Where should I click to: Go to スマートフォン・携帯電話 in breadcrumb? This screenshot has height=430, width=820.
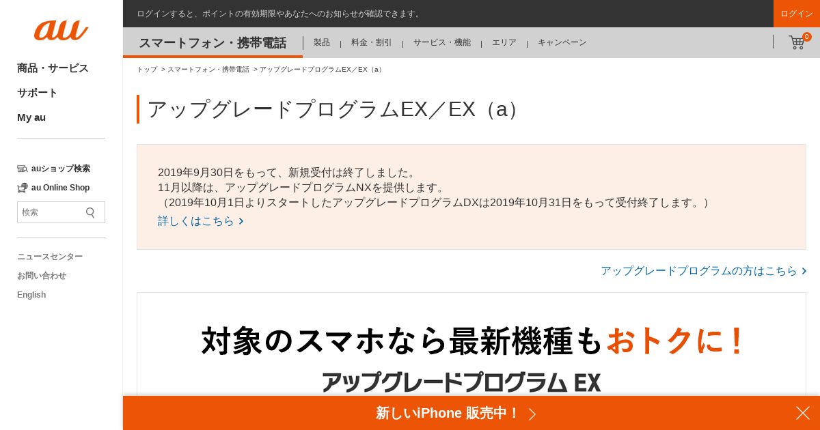208,70
